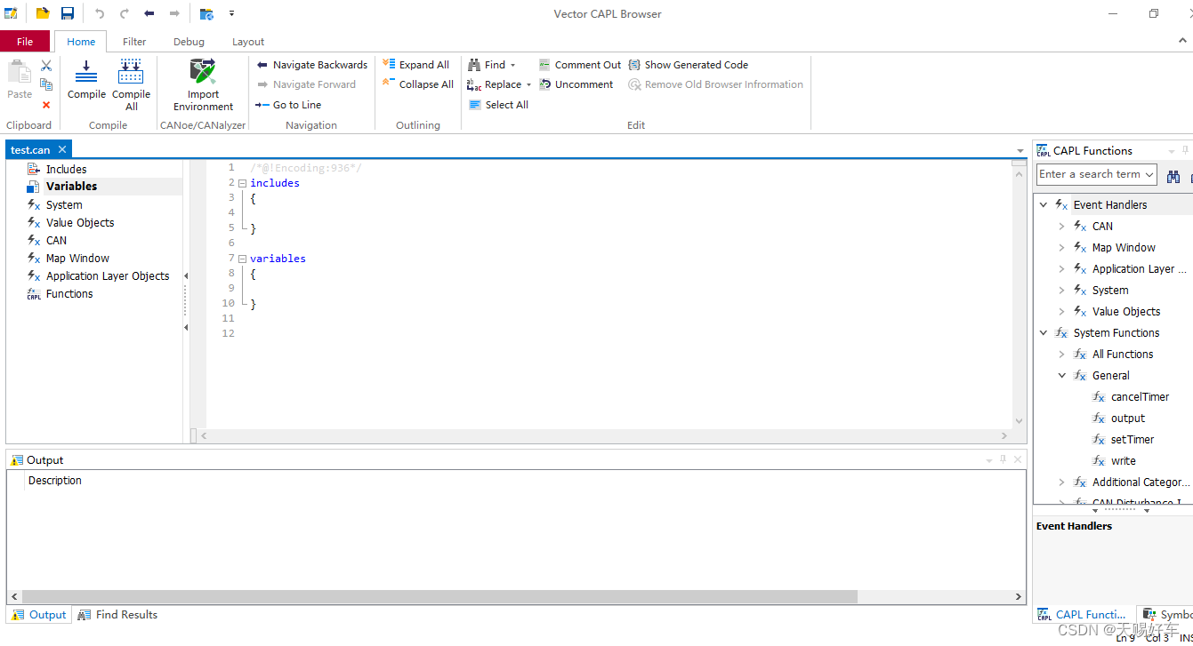This screenshot has height=646, width=1193.
Task: Open the quick access toolbar customize dropdown
Action: (x=232, y=13)
